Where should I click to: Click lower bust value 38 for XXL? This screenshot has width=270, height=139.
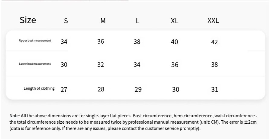coord(214,64)
